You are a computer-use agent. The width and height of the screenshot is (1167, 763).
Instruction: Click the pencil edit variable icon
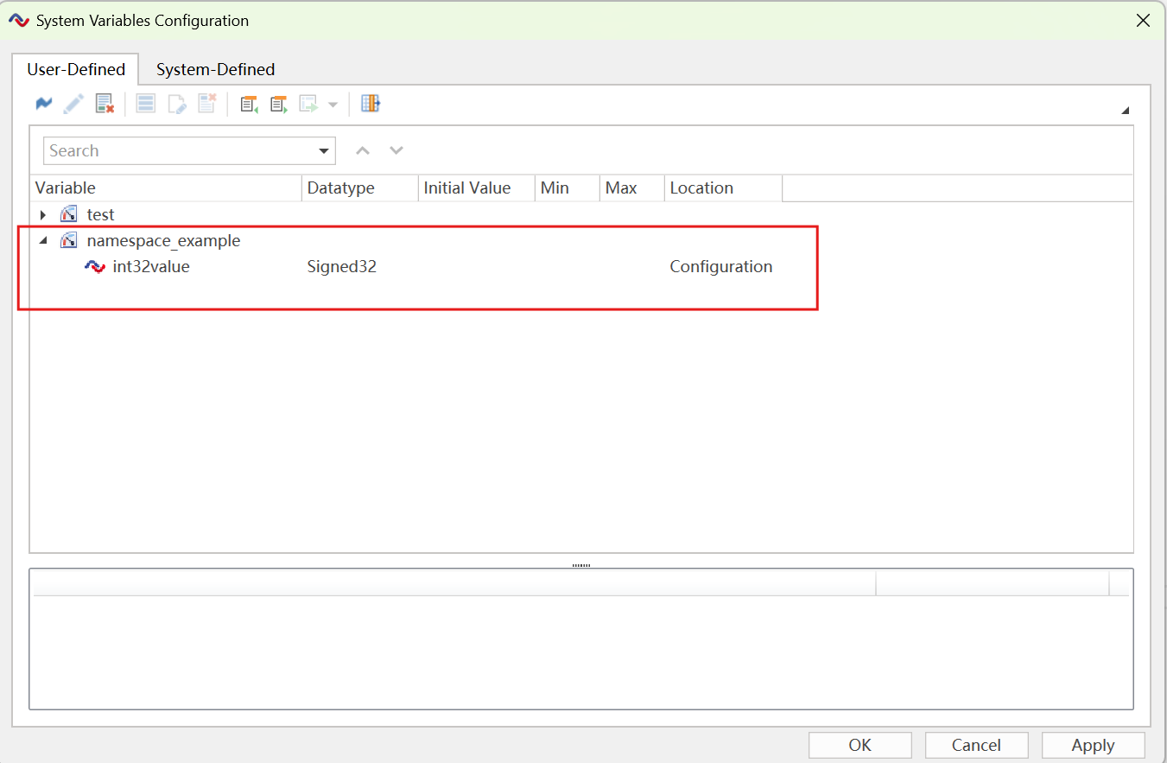pyautogui.click(x=73, y=104)
